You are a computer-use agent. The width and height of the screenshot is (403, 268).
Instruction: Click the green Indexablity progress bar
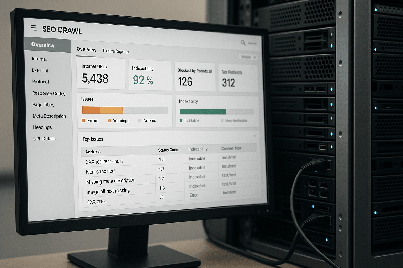(203, 112)
